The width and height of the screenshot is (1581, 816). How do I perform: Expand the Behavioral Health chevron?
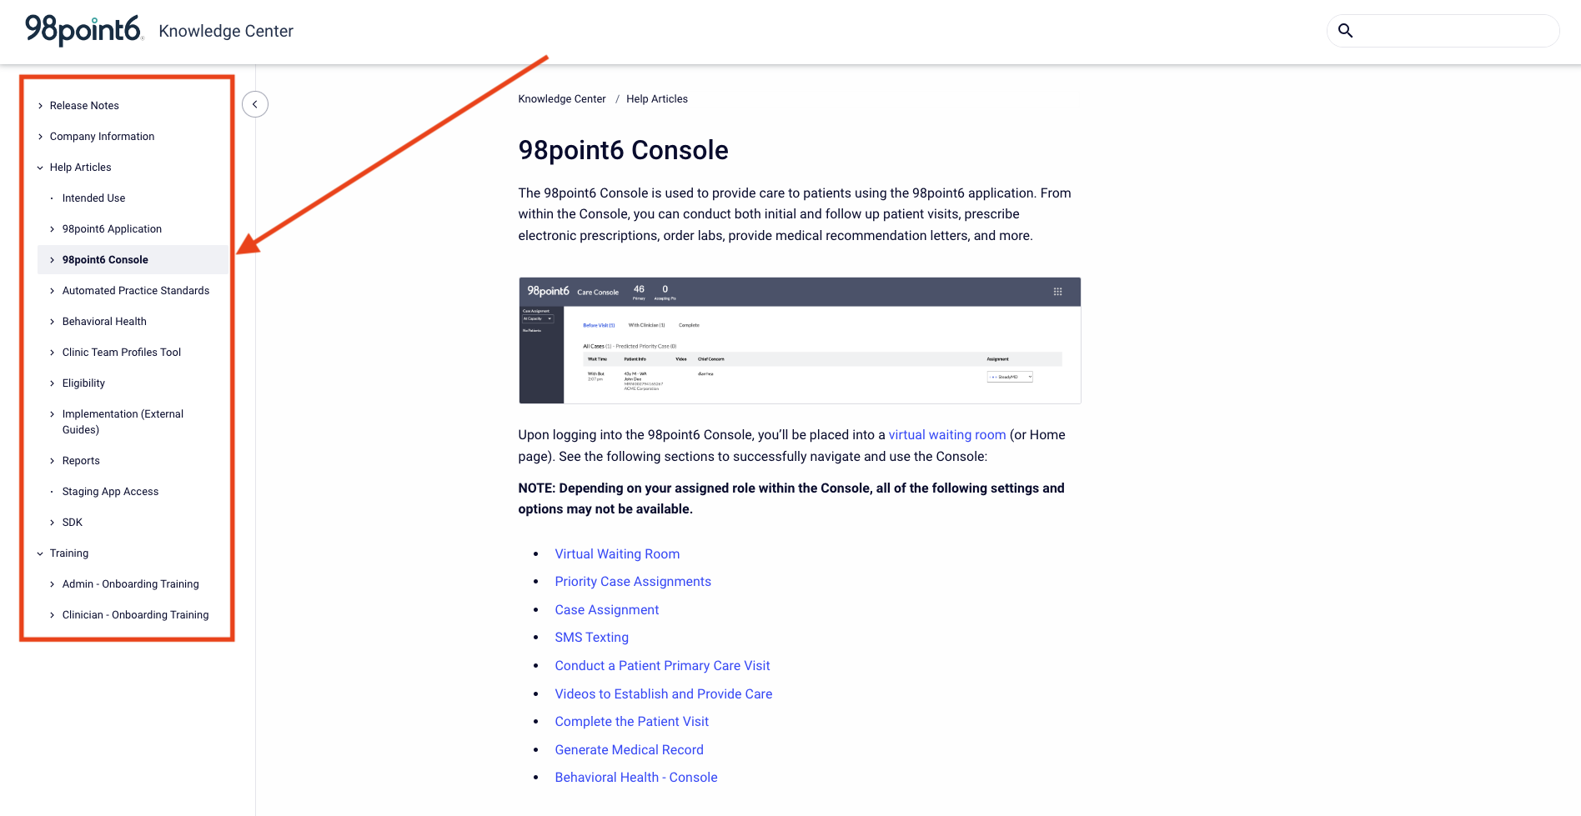pyautogui.click(x=53, y=322)
